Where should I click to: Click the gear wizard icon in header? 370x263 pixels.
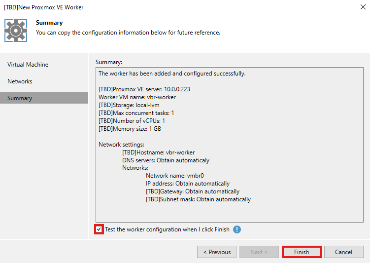(16, 31)
